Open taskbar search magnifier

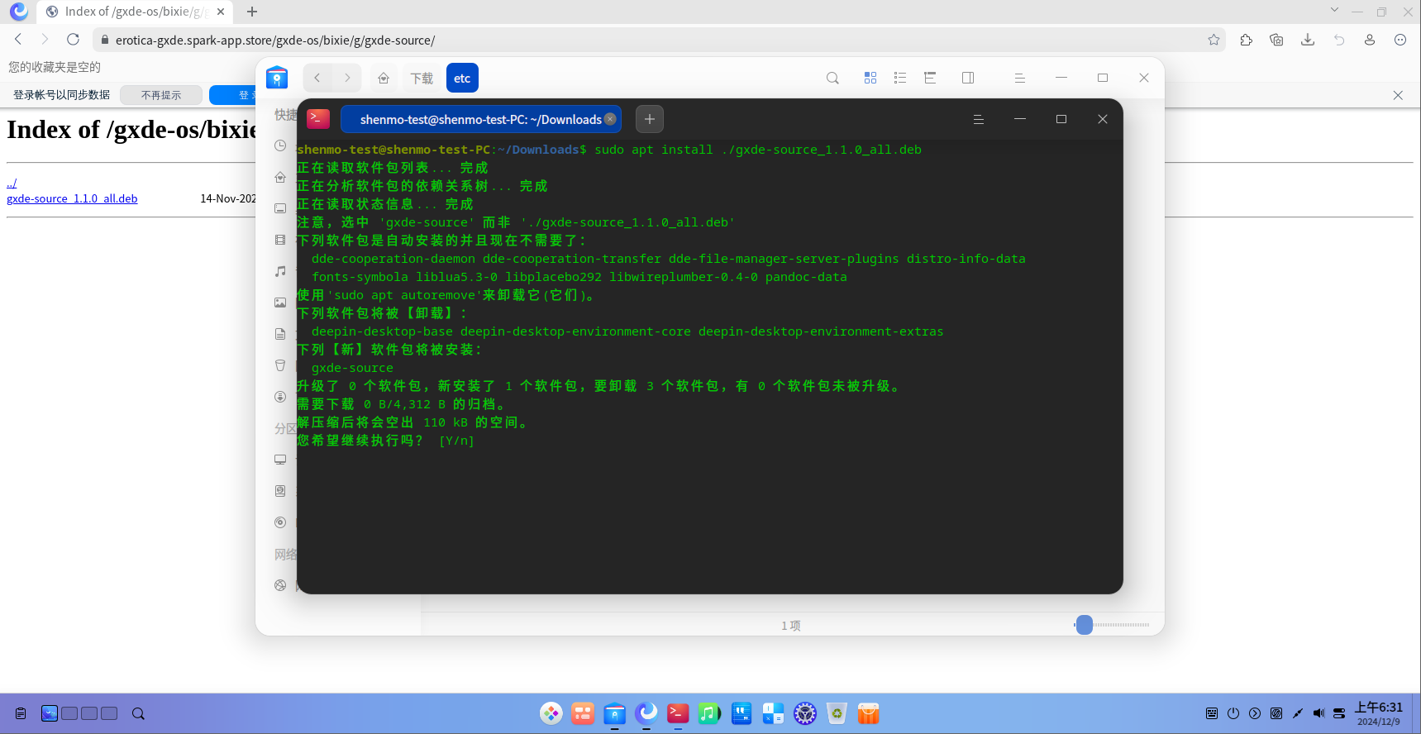point(138,713)
